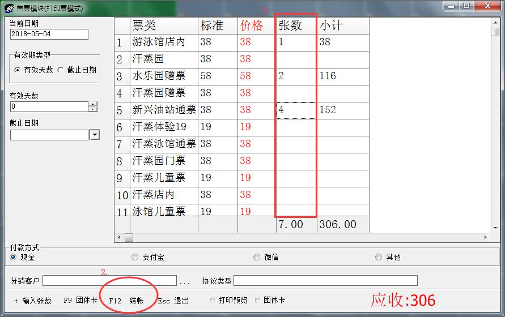Click the empty 张数 cell of 汗蒸体验19
This screenshot has height=317, width=505.
pyautogui.click(x=296, y=127)
